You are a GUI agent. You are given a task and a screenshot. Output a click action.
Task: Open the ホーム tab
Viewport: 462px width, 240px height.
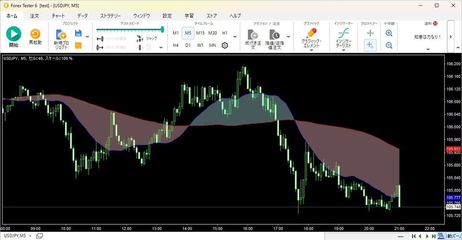[x=12, y=16]
